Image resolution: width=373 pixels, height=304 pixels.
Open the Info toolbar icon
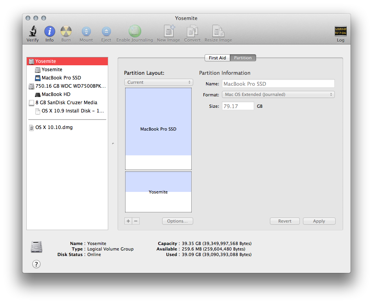(x=50, y=31)
